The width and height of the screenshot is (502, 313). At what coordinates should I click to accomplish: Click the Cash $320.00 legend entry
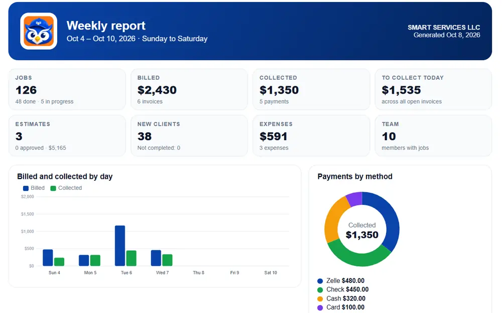(x=346, y=298)
